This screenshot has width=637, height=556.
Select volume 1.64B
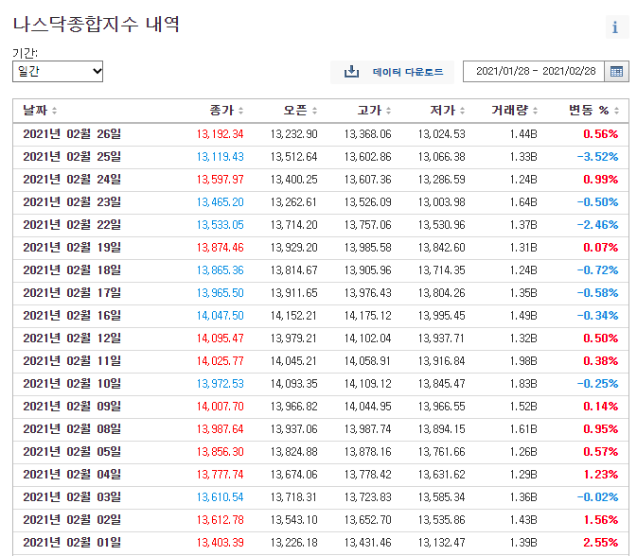point(523,202)
